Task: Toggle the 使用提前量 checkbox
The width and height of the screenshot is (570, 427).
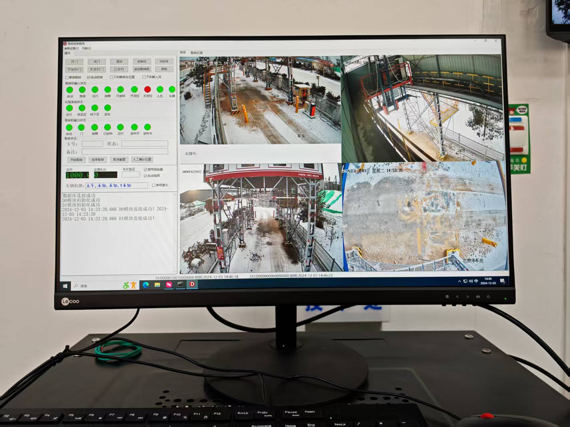Action: tap(145, 170)
